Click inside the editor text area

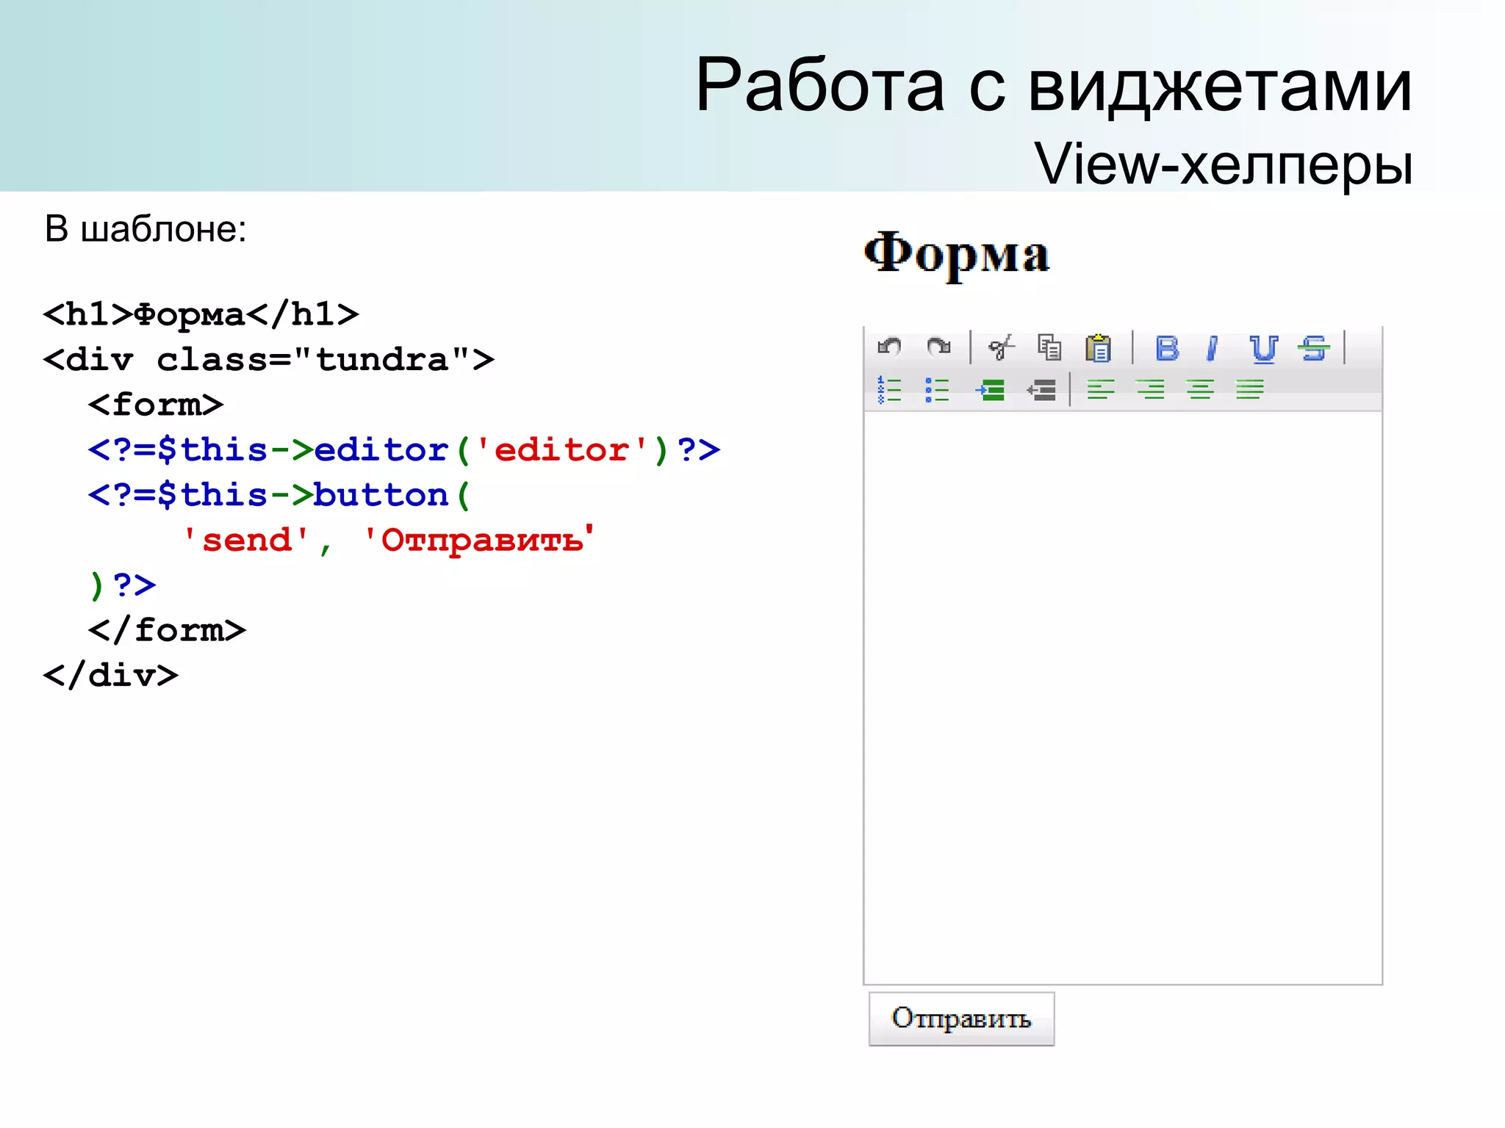tap(1123, 698)
